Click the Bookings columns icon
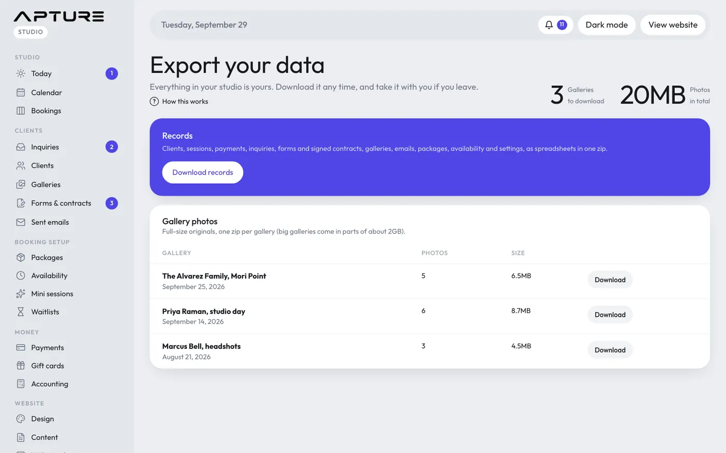This screenshot has height=453, width=726. coord(21,111)
